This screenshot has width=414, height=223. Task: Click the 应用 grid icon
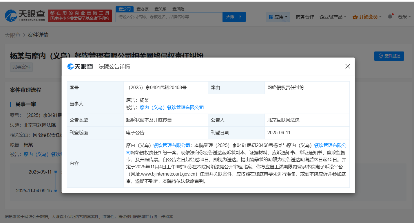point(271,17)
